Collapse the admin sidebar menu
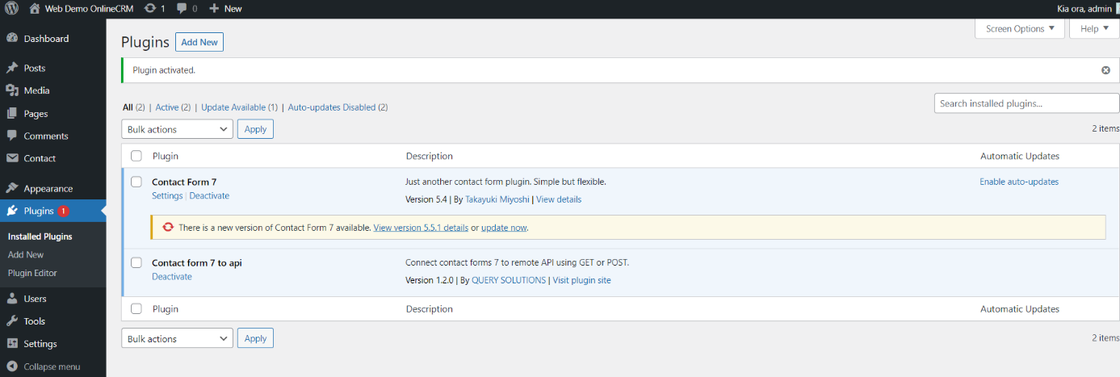Image resolution: width=1120 pixels, height=377 pixels. pos(51,367)
